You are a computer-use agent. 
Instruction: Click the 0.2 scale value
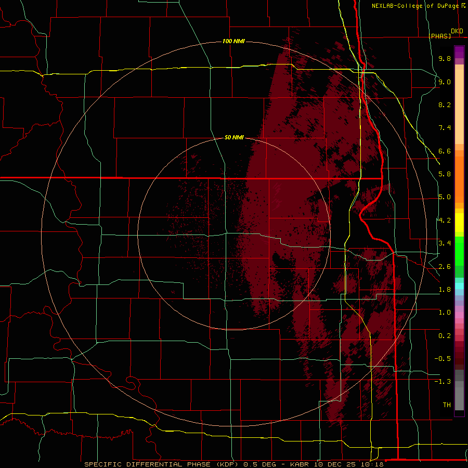[x=445, y=336]
